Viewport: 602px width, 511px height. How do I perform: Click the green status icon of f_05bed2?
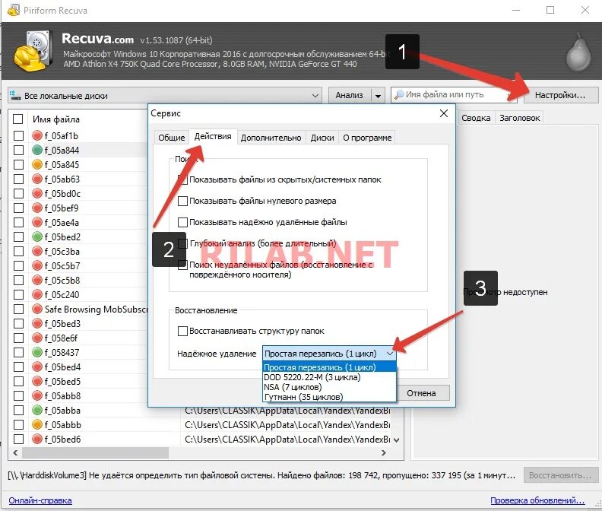36,236
